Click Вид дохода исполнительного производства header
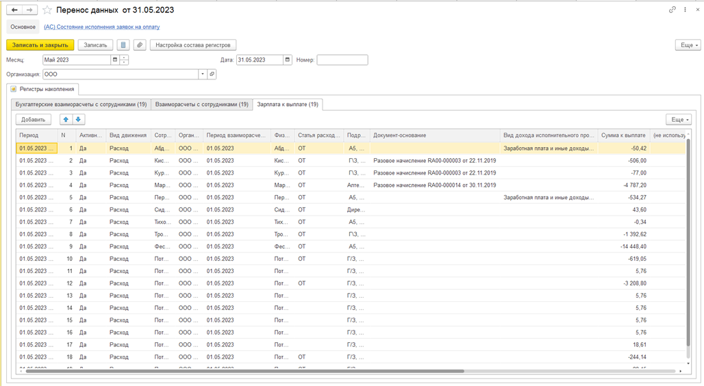This screenshot has height=386, width=704. [549, 135]
